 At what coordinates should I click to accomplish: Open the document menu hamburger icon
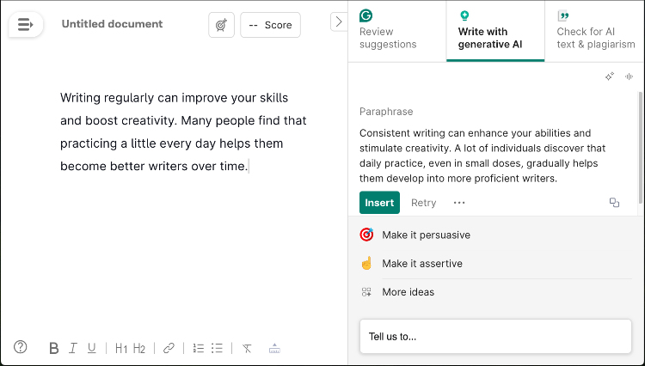(26, 25)
